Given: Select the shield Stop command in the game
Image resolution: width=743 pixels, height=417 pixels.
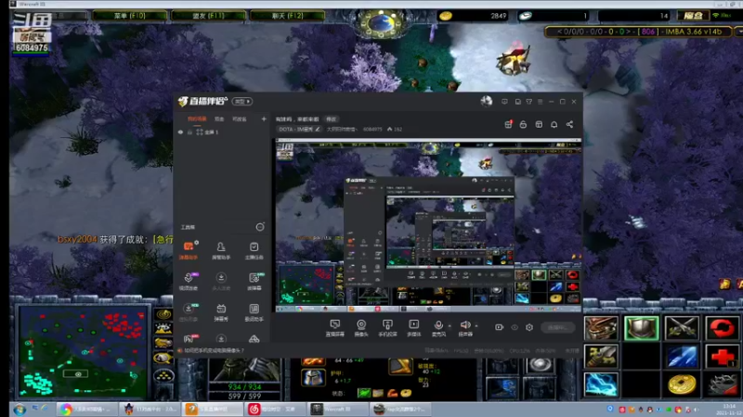Looking at the screenshot, I should tap(641, 328).
